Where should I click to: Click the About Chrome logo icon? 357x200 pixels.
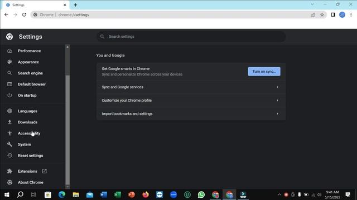[x=9, y=182]
